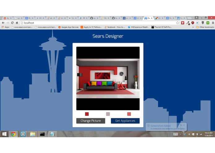This screenshot has height=153, width=215.
Task: Switch to the Pandora 'P' audio tab
Action: pos(83,18)
